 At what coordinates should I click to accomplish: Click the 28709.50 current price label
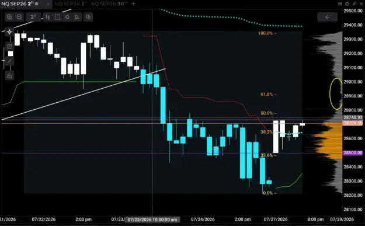(353, 123)
